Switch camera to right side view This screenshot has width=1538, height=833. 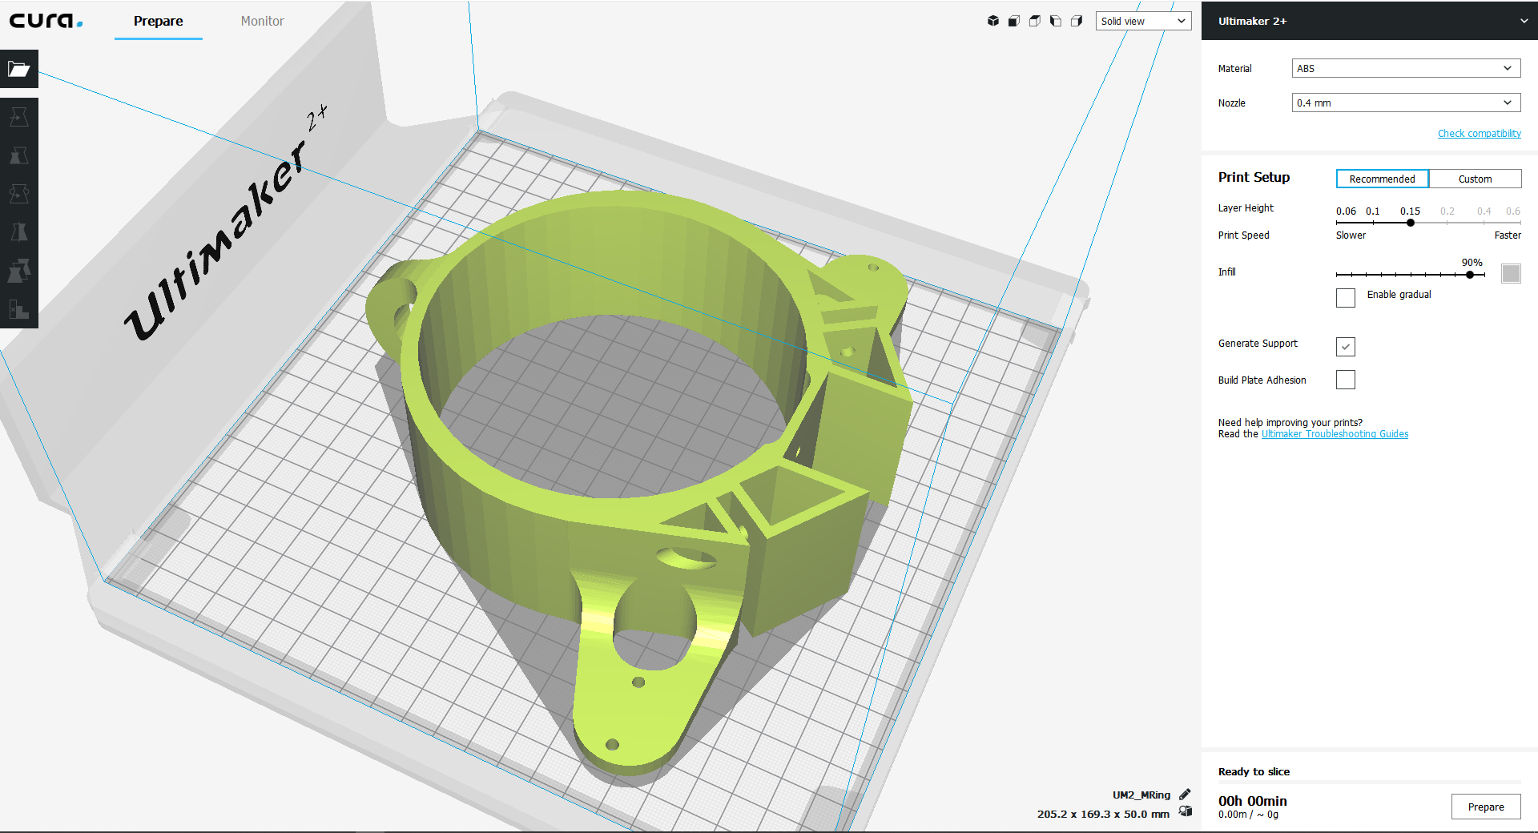[1077, 21]
